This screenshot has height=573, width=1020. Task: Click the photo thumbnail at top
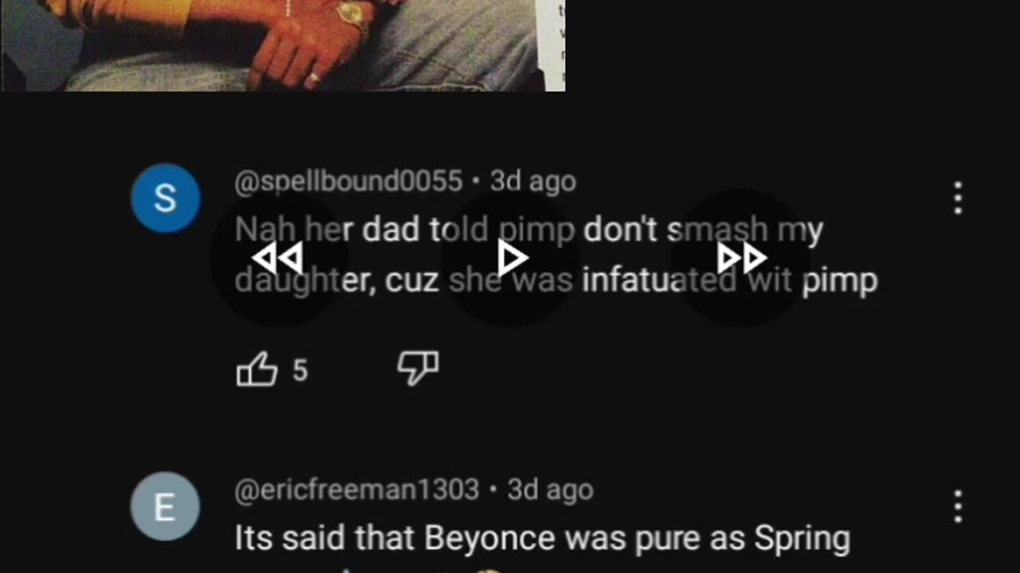283,45
